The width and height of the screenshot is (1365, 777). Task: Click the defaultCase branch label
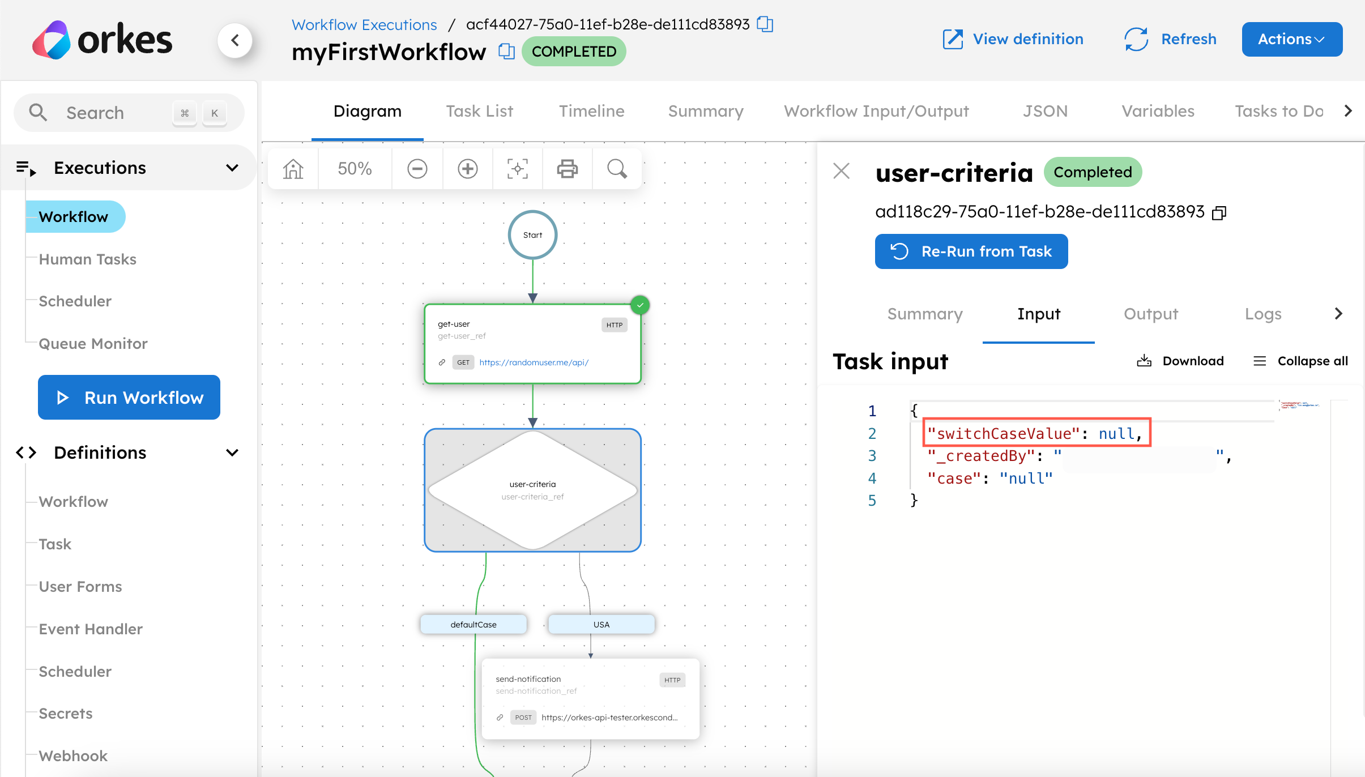474,625
